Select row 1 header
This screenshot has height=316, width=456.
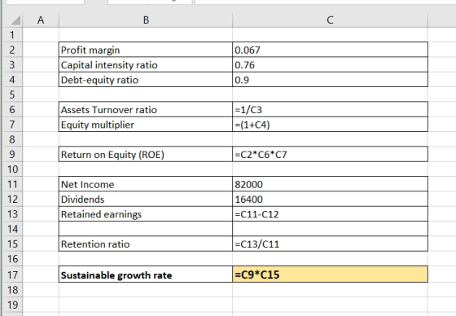tap(12, 35)
